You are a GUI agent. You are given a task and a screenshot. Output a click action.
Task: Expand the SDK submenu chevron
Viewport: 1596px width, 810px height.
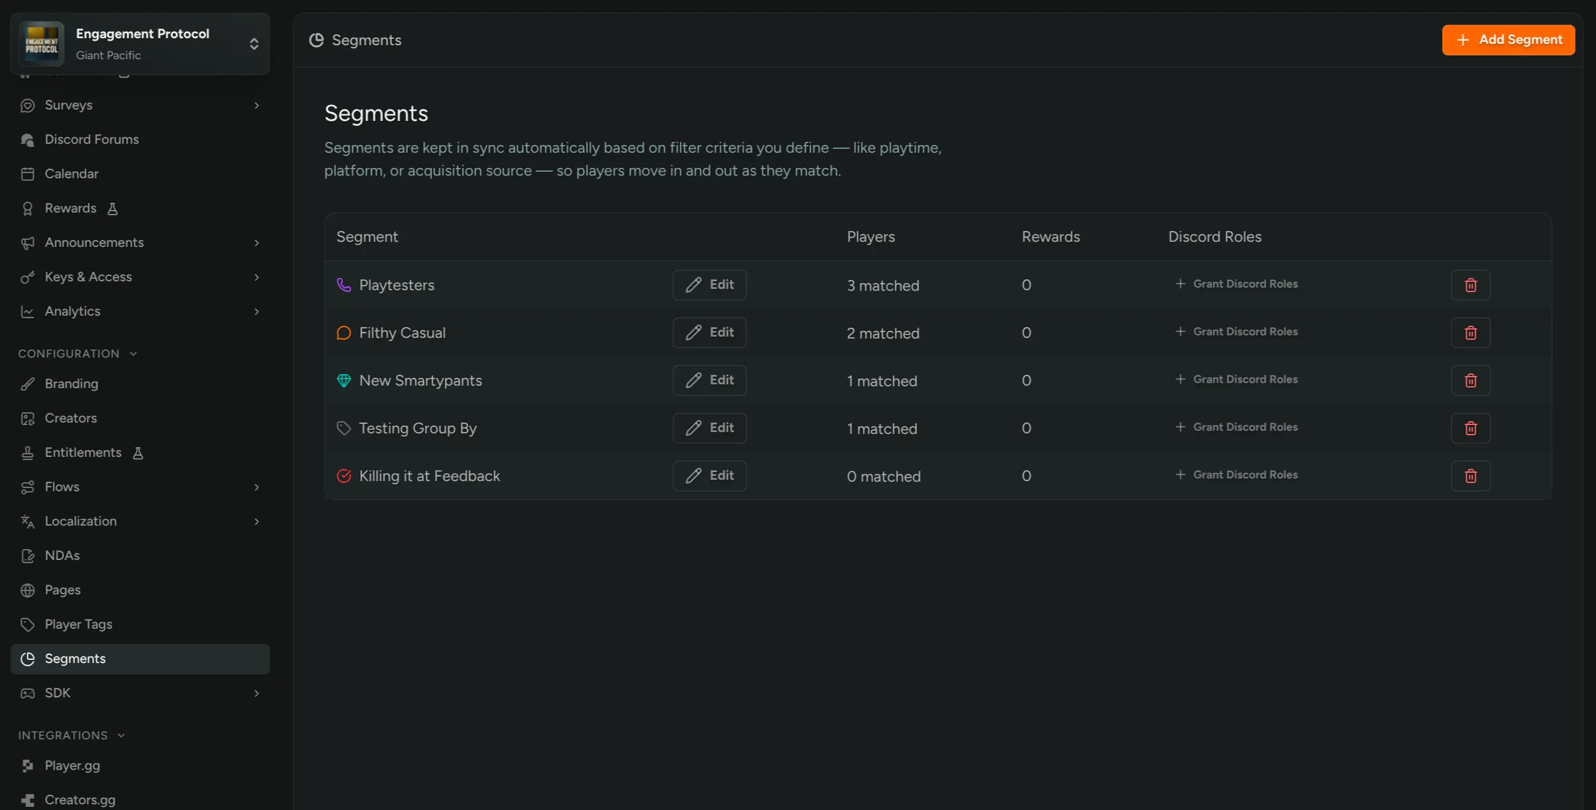[256, 694]
